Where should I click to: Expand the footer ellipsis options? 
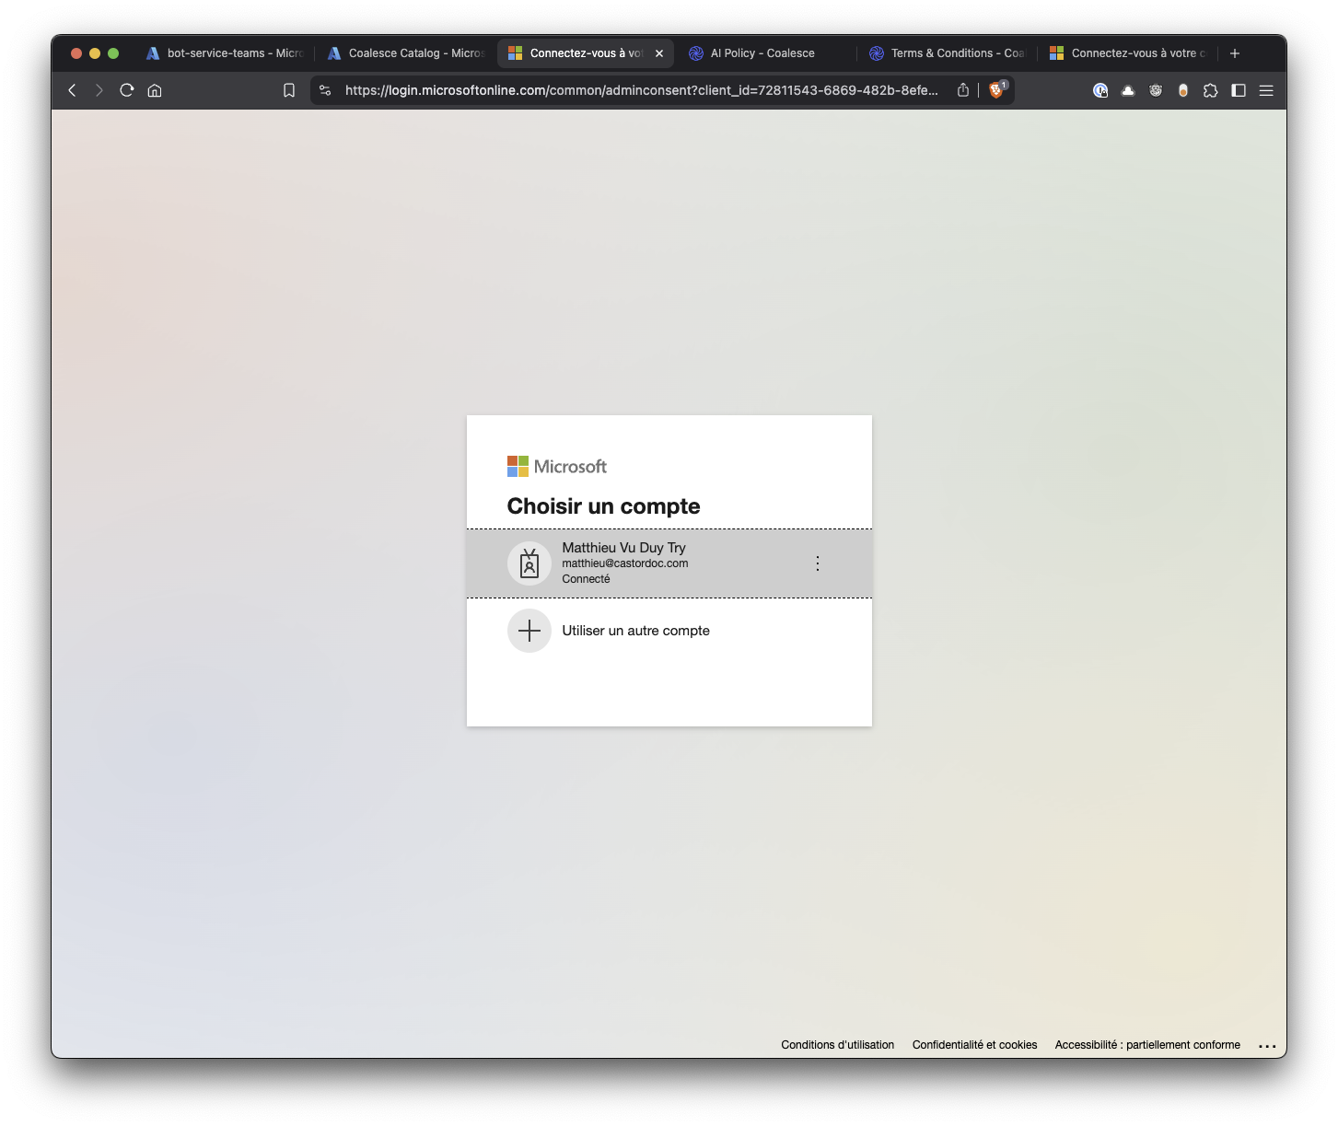1267,1046
